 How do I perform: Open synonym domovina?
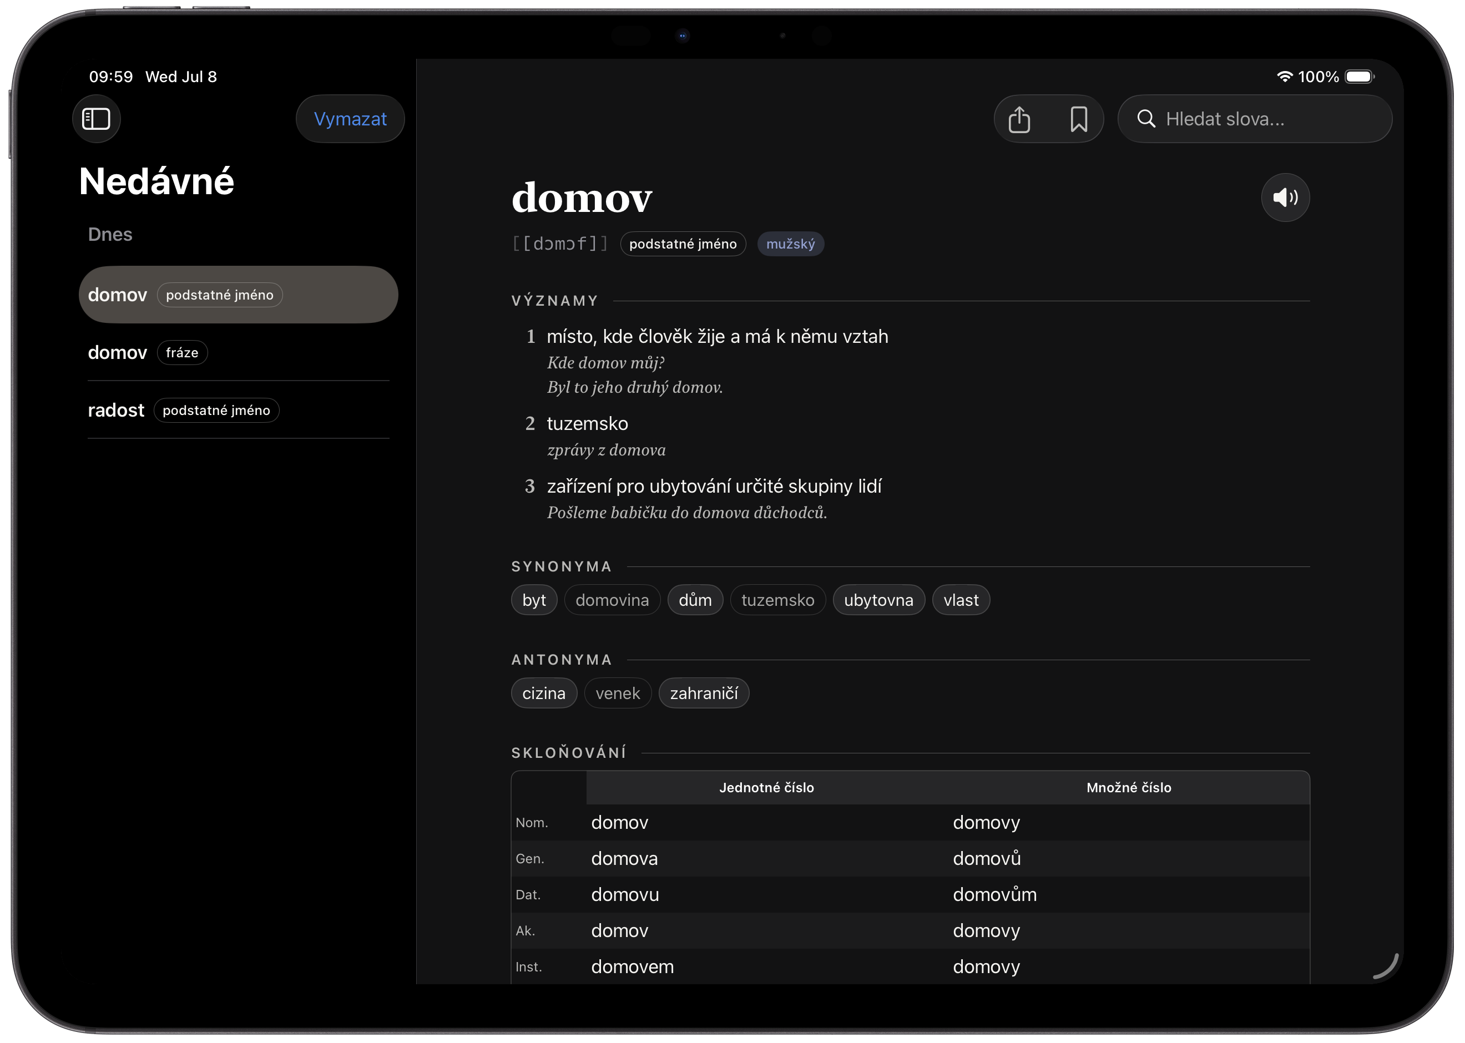(612, 600)
